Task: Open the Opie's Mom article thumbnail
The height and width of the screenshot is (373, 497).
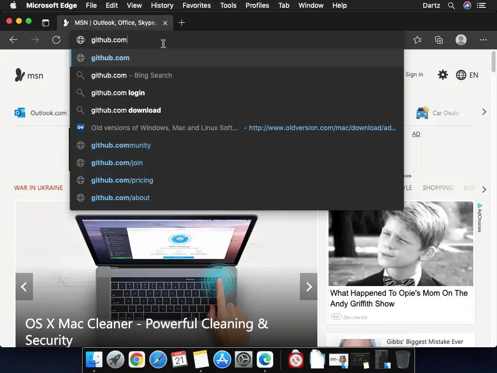Action: click(400, 244)
